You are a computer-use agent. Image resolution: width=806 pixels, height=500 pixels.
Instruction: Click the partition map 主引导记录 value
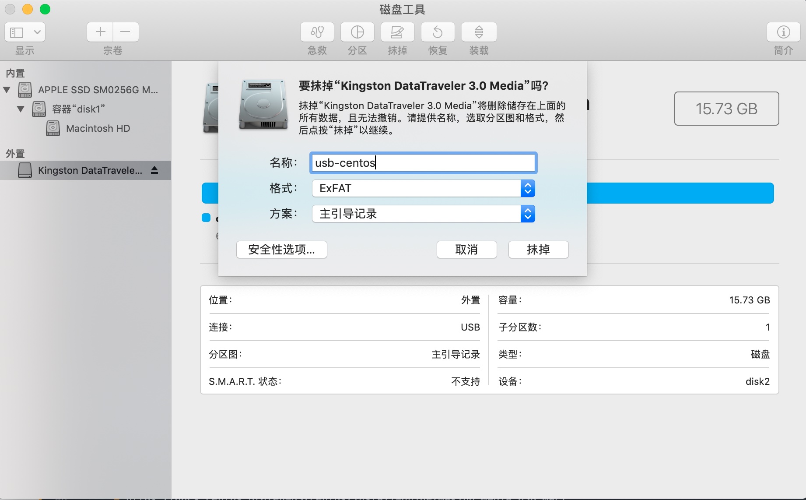coord(456,354)
